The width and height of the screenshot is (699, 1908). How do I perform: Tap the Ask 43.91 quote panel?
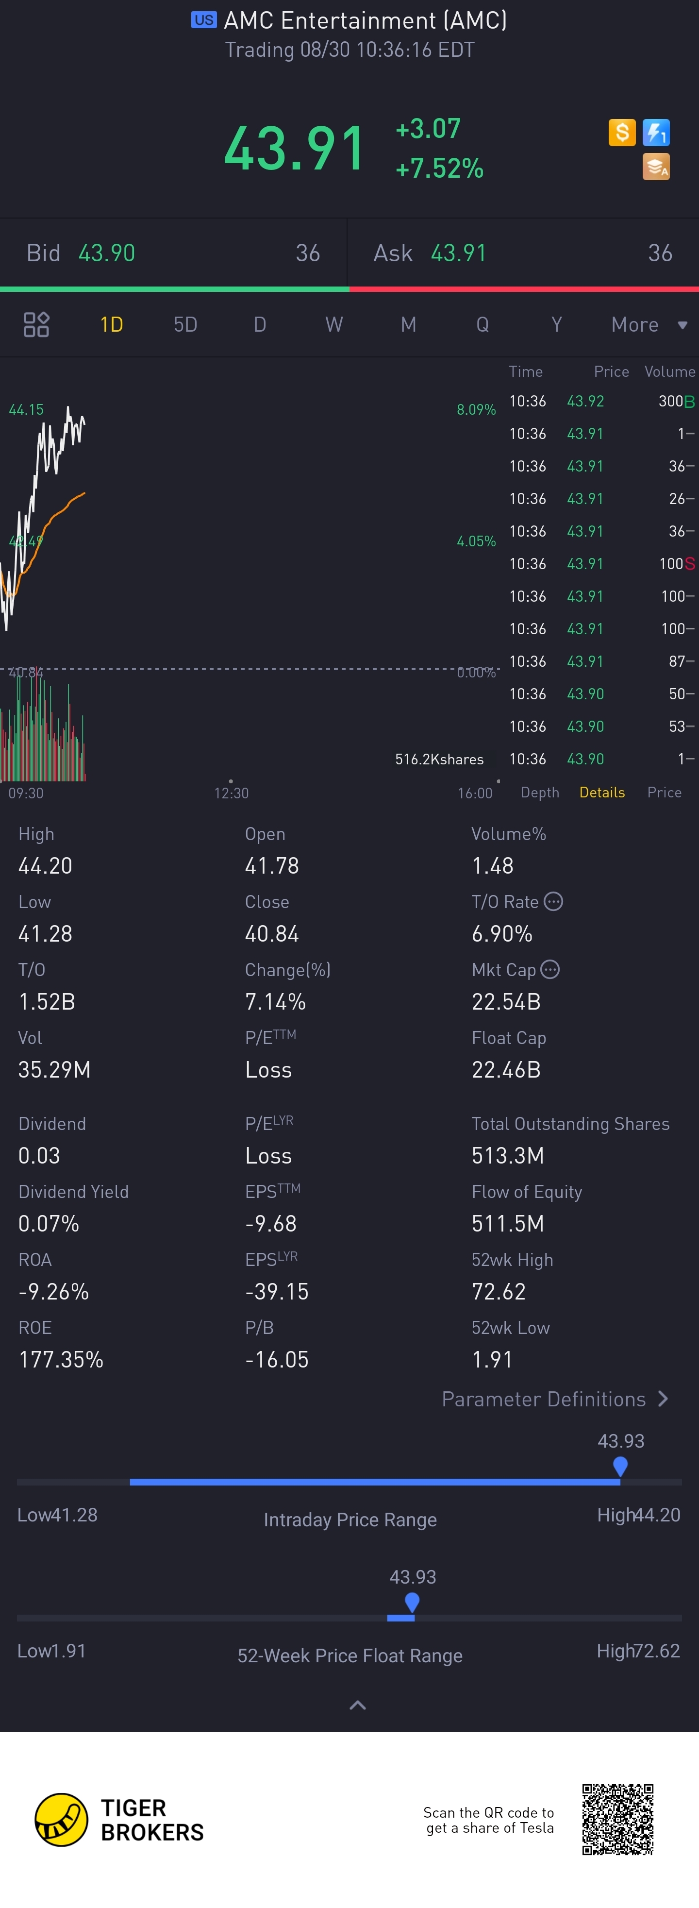(523, 253)
